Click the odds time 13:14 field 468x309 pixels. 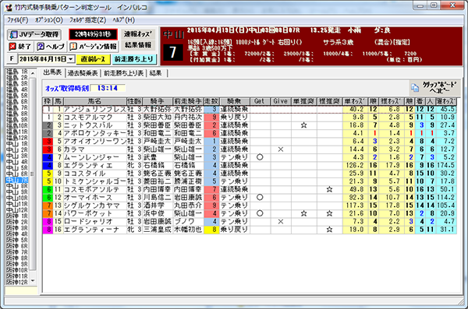108,88
